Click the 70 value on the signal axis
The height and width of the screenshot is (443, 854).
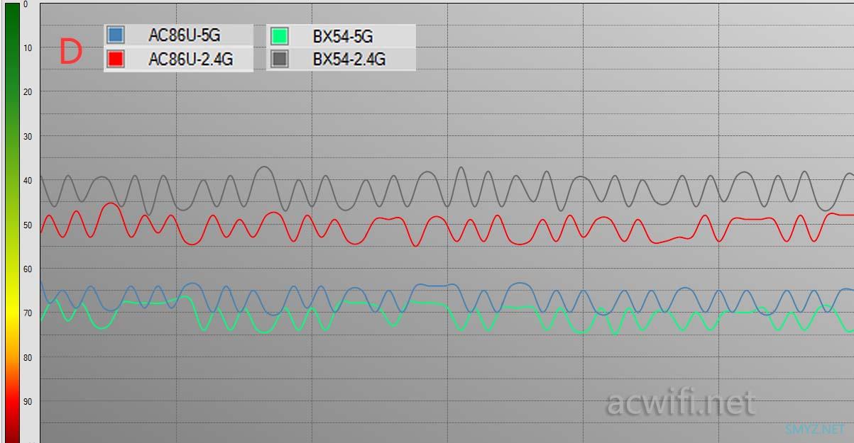[x=28, y=313]
